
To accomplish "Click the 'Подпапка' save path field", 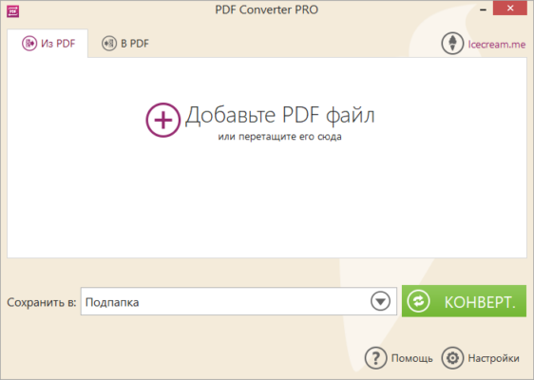I will coord(238,301).
